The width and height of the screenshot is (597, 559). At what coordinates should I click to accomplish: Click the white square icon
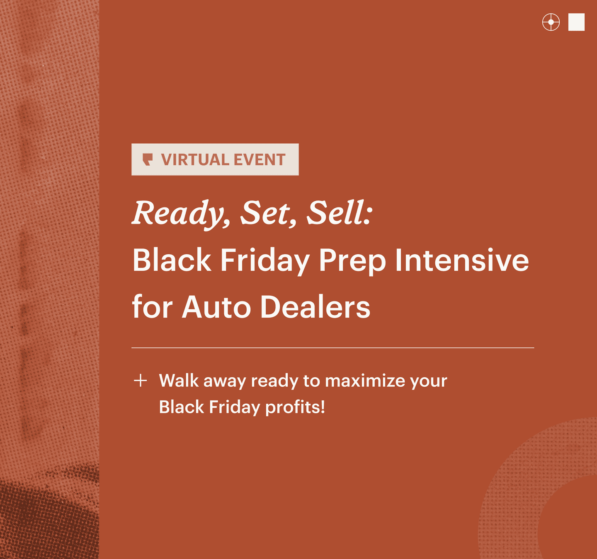click(576, 22)
